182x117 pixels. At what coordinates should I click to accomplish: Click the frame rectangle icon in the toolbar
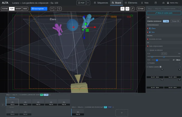coord(127,9)
